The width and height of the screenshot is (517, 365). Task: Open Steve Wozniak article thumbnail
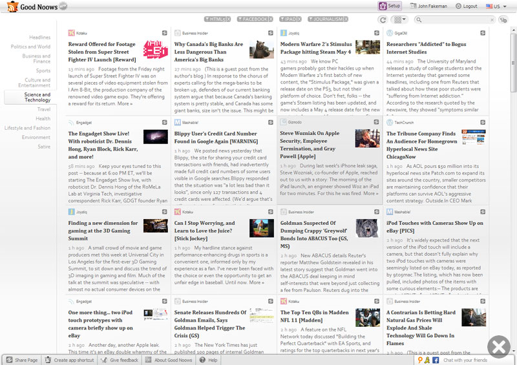(366, 138)
